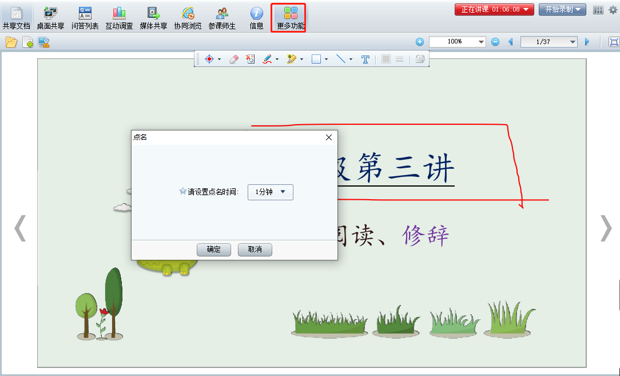Click the blue minus zoom-out button
This screenshot has width=620, height=376.
(x=495, y=42)
